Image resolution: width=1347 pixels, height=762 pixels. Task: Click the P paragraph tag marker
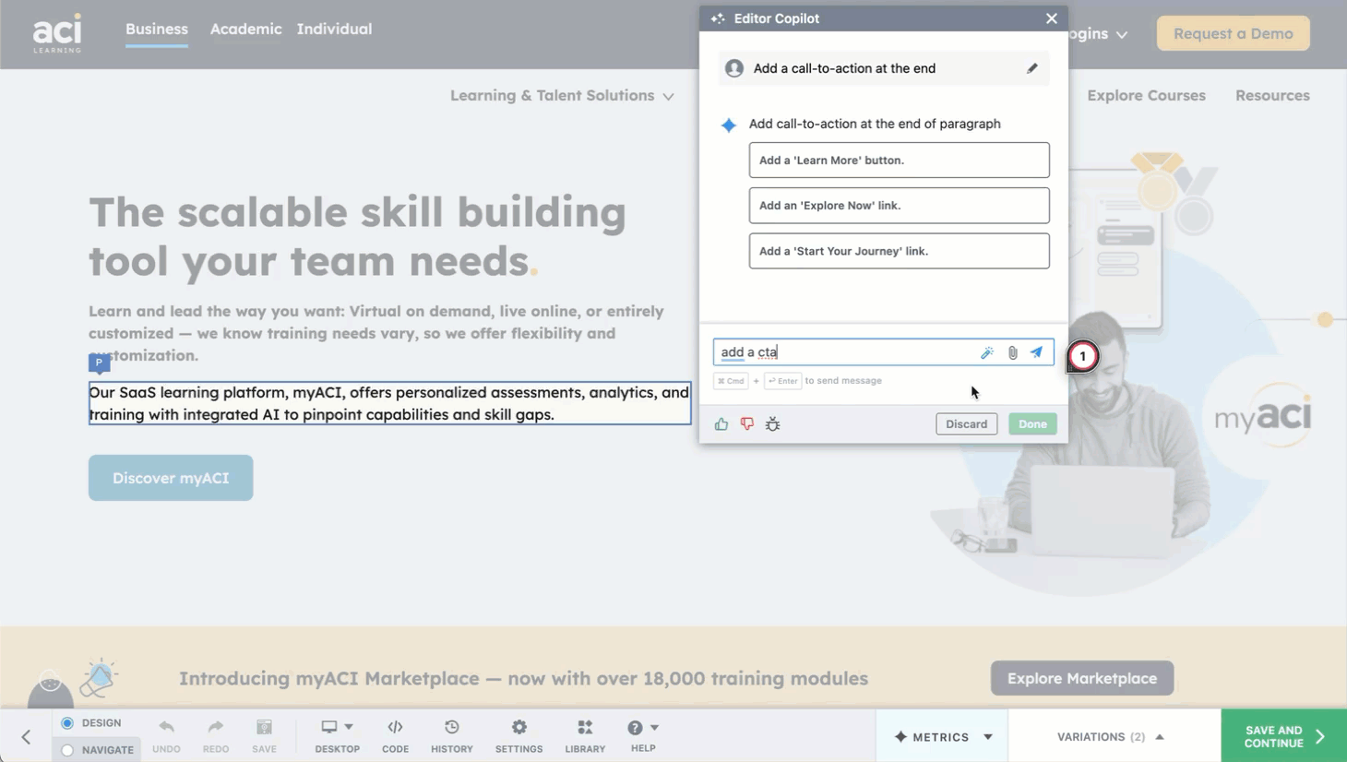[99, 363]
